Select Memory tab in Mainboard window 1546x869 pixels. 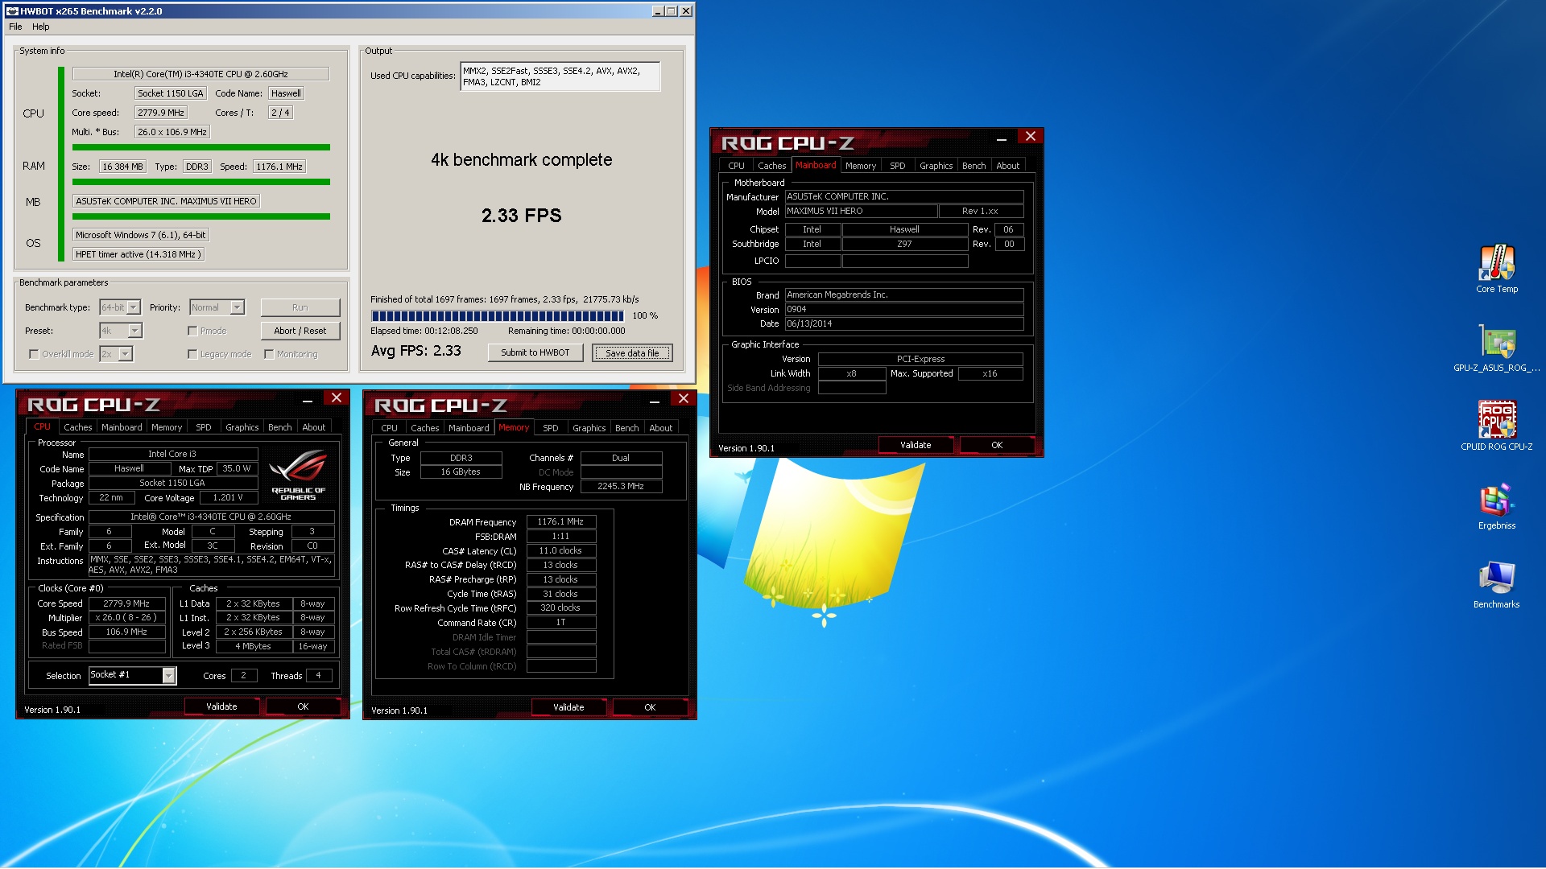[861, 166]
